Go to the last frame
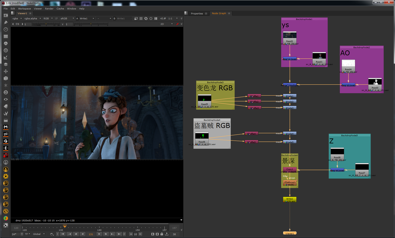Screen dimensions: 395x238 tap(119, 234)
